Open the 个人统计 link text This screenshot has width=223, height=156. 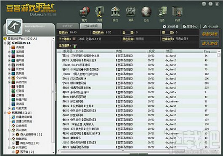213,27
